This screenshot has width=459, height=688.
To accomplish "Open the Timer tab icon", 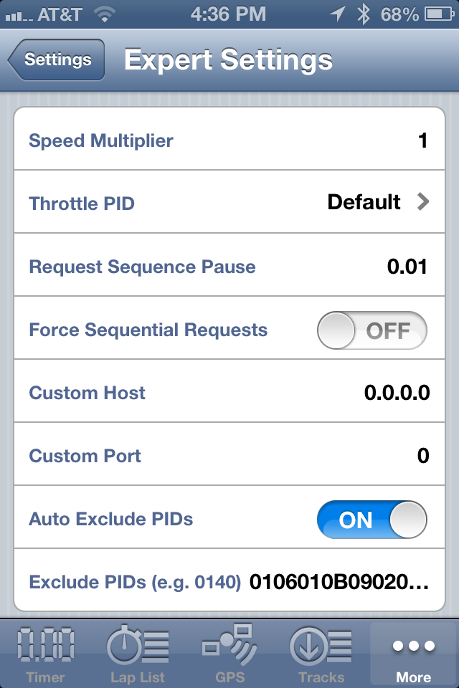I will 46,644.
